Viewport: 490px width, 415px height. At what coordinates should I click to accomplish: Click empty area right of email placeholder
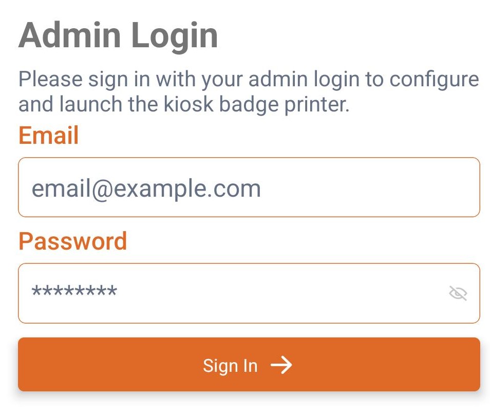pyautogui.click(x=370, y=188)
